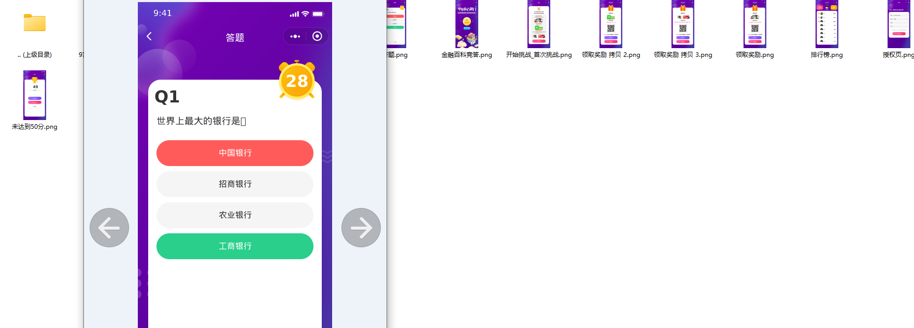This screenshot has width=914, height=328.
Task: Open the parent directory folder icon
Action: (35, 23)
